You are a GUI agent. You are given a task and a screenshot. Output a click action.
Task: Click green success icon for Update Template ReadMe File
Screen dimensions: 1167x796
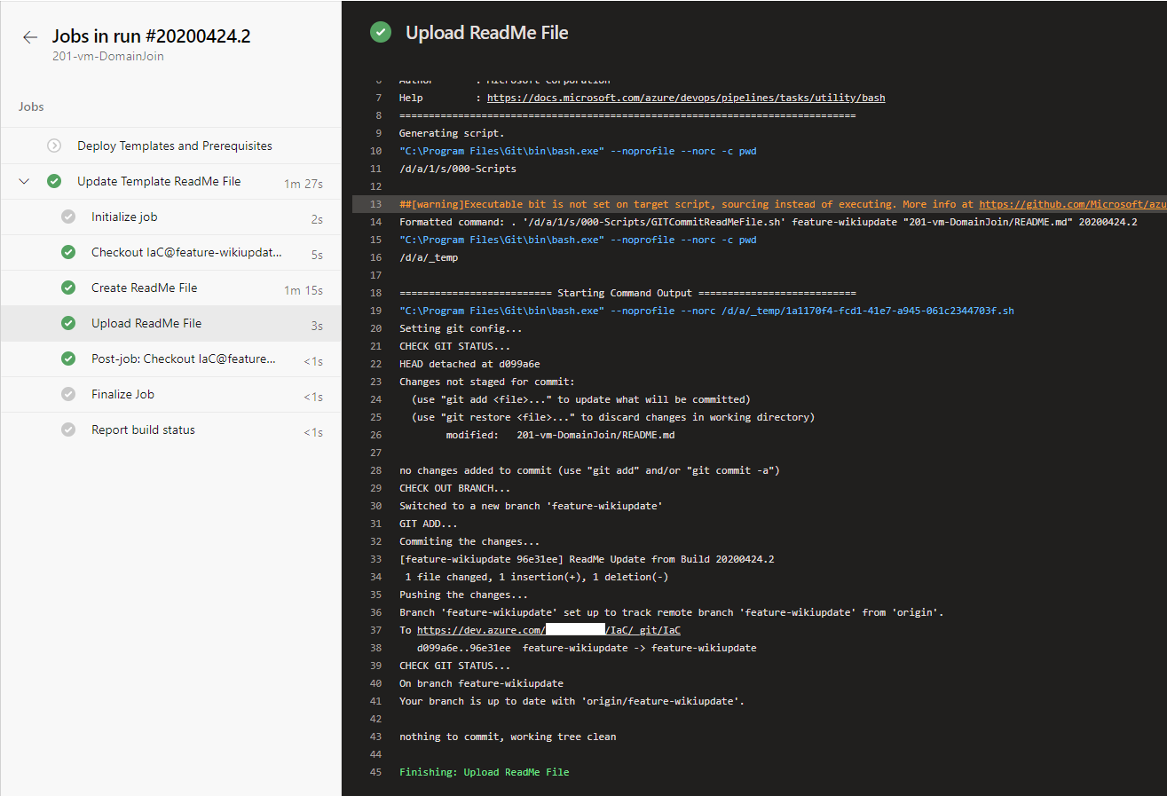tap(54, 181)
